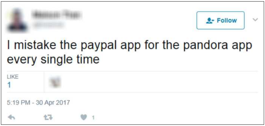Like the tweet with the heart icon
This screenshot has height=126, width=265.
pos(84,117)
